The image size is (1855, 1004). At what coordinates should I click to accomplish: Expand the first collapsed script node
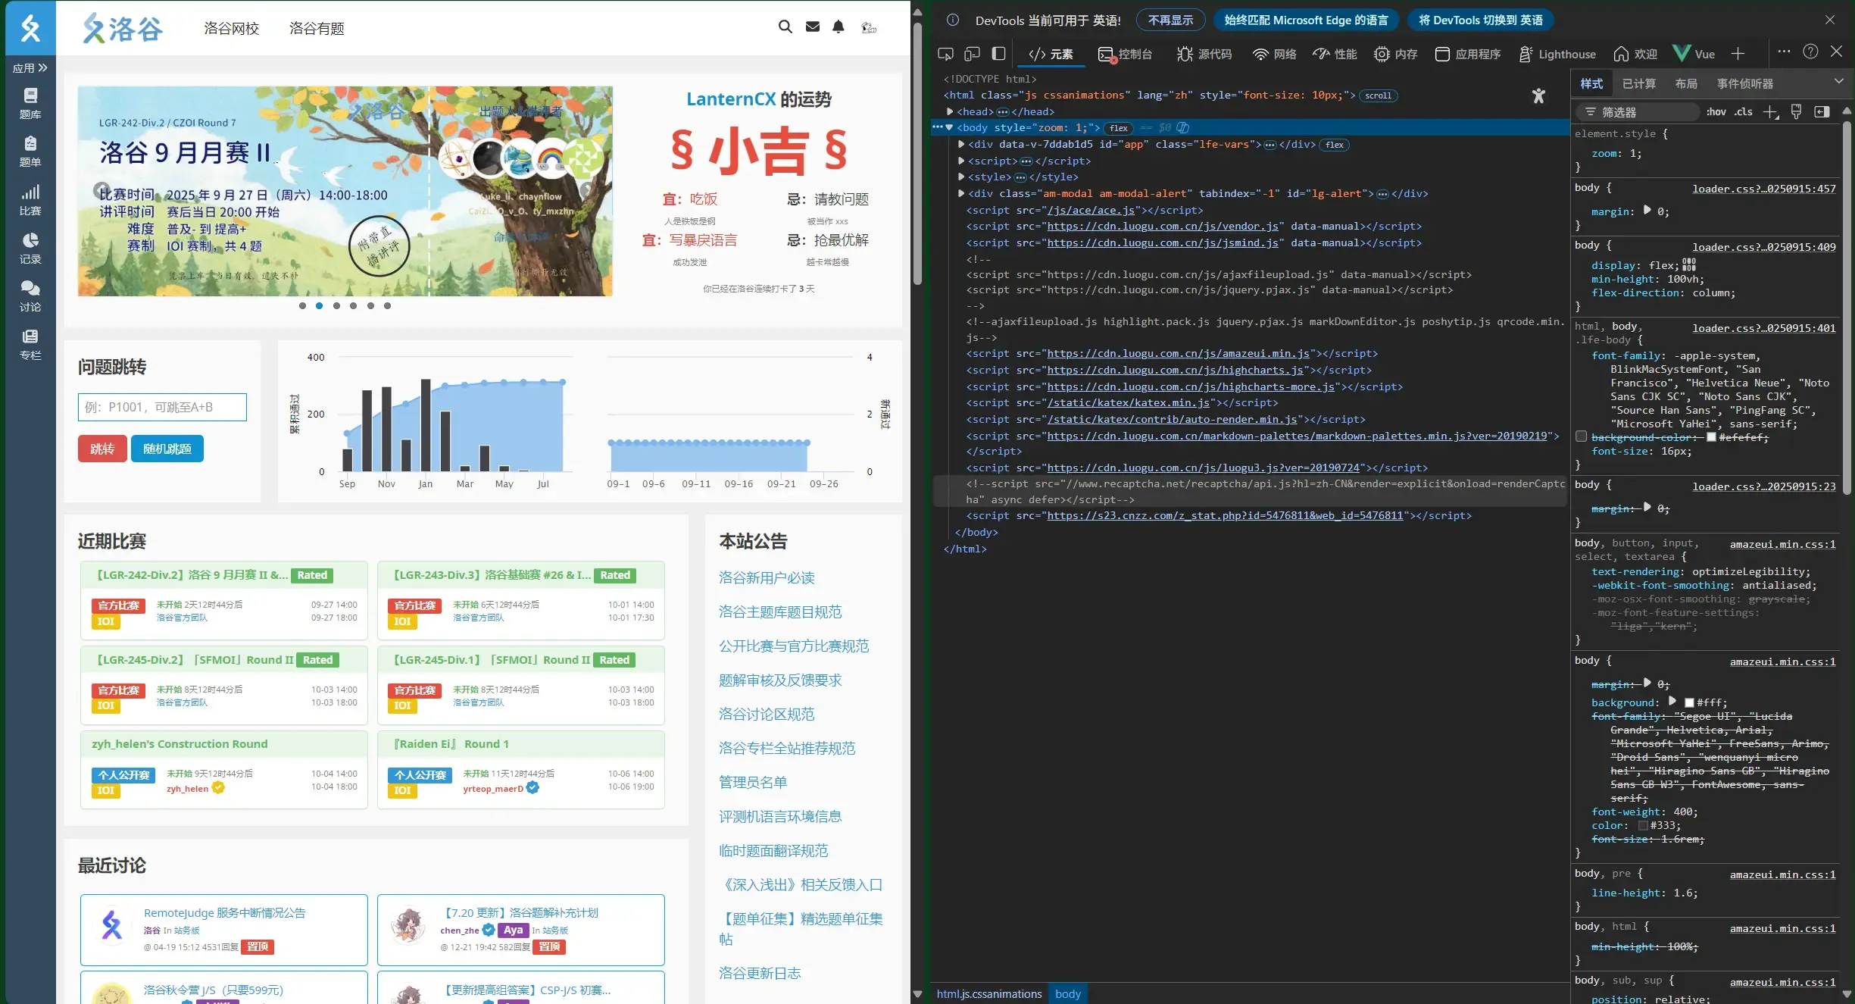(961, 161)
